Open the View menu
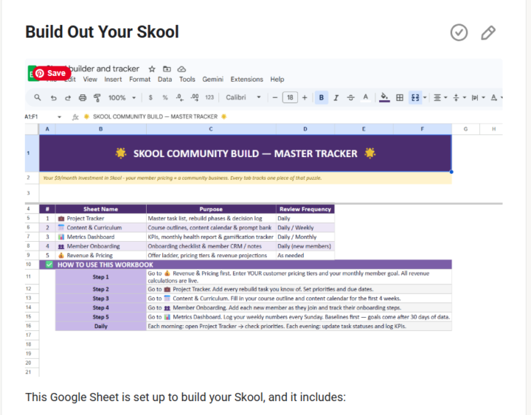The height and width of the screenshot is (415, 531). pos(90,79)
